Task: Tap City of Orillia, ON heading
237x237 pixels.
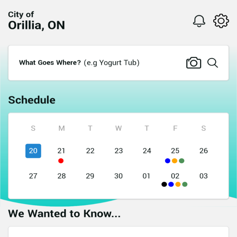Action: click(x=36, y=21)
